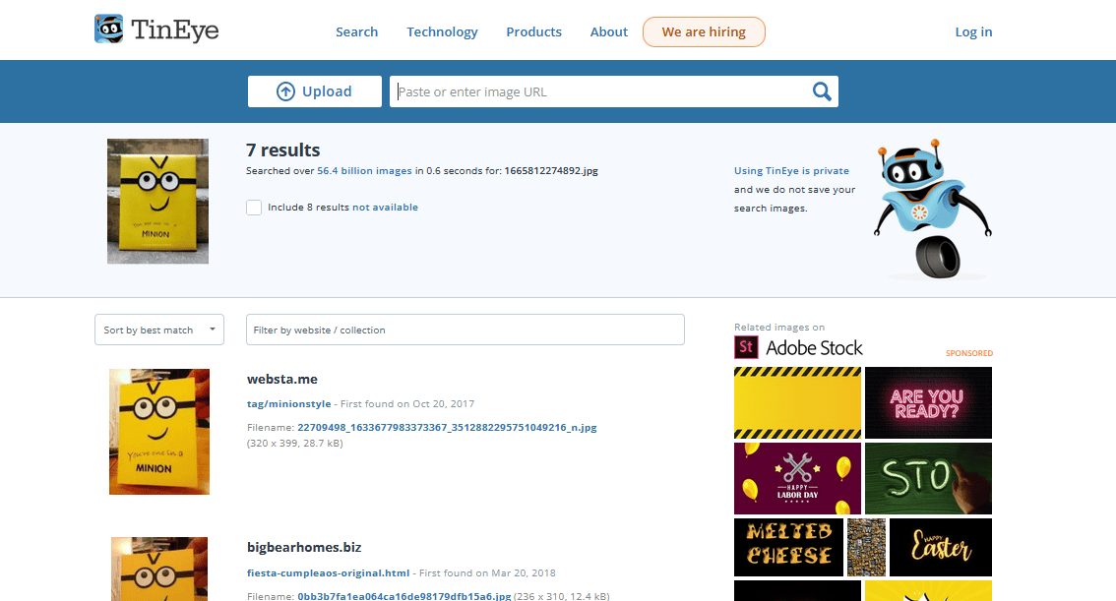Viewport: 1116px width, 601px height.
Task: Focus the Filter by website / collection field
Action: (465, 331)
